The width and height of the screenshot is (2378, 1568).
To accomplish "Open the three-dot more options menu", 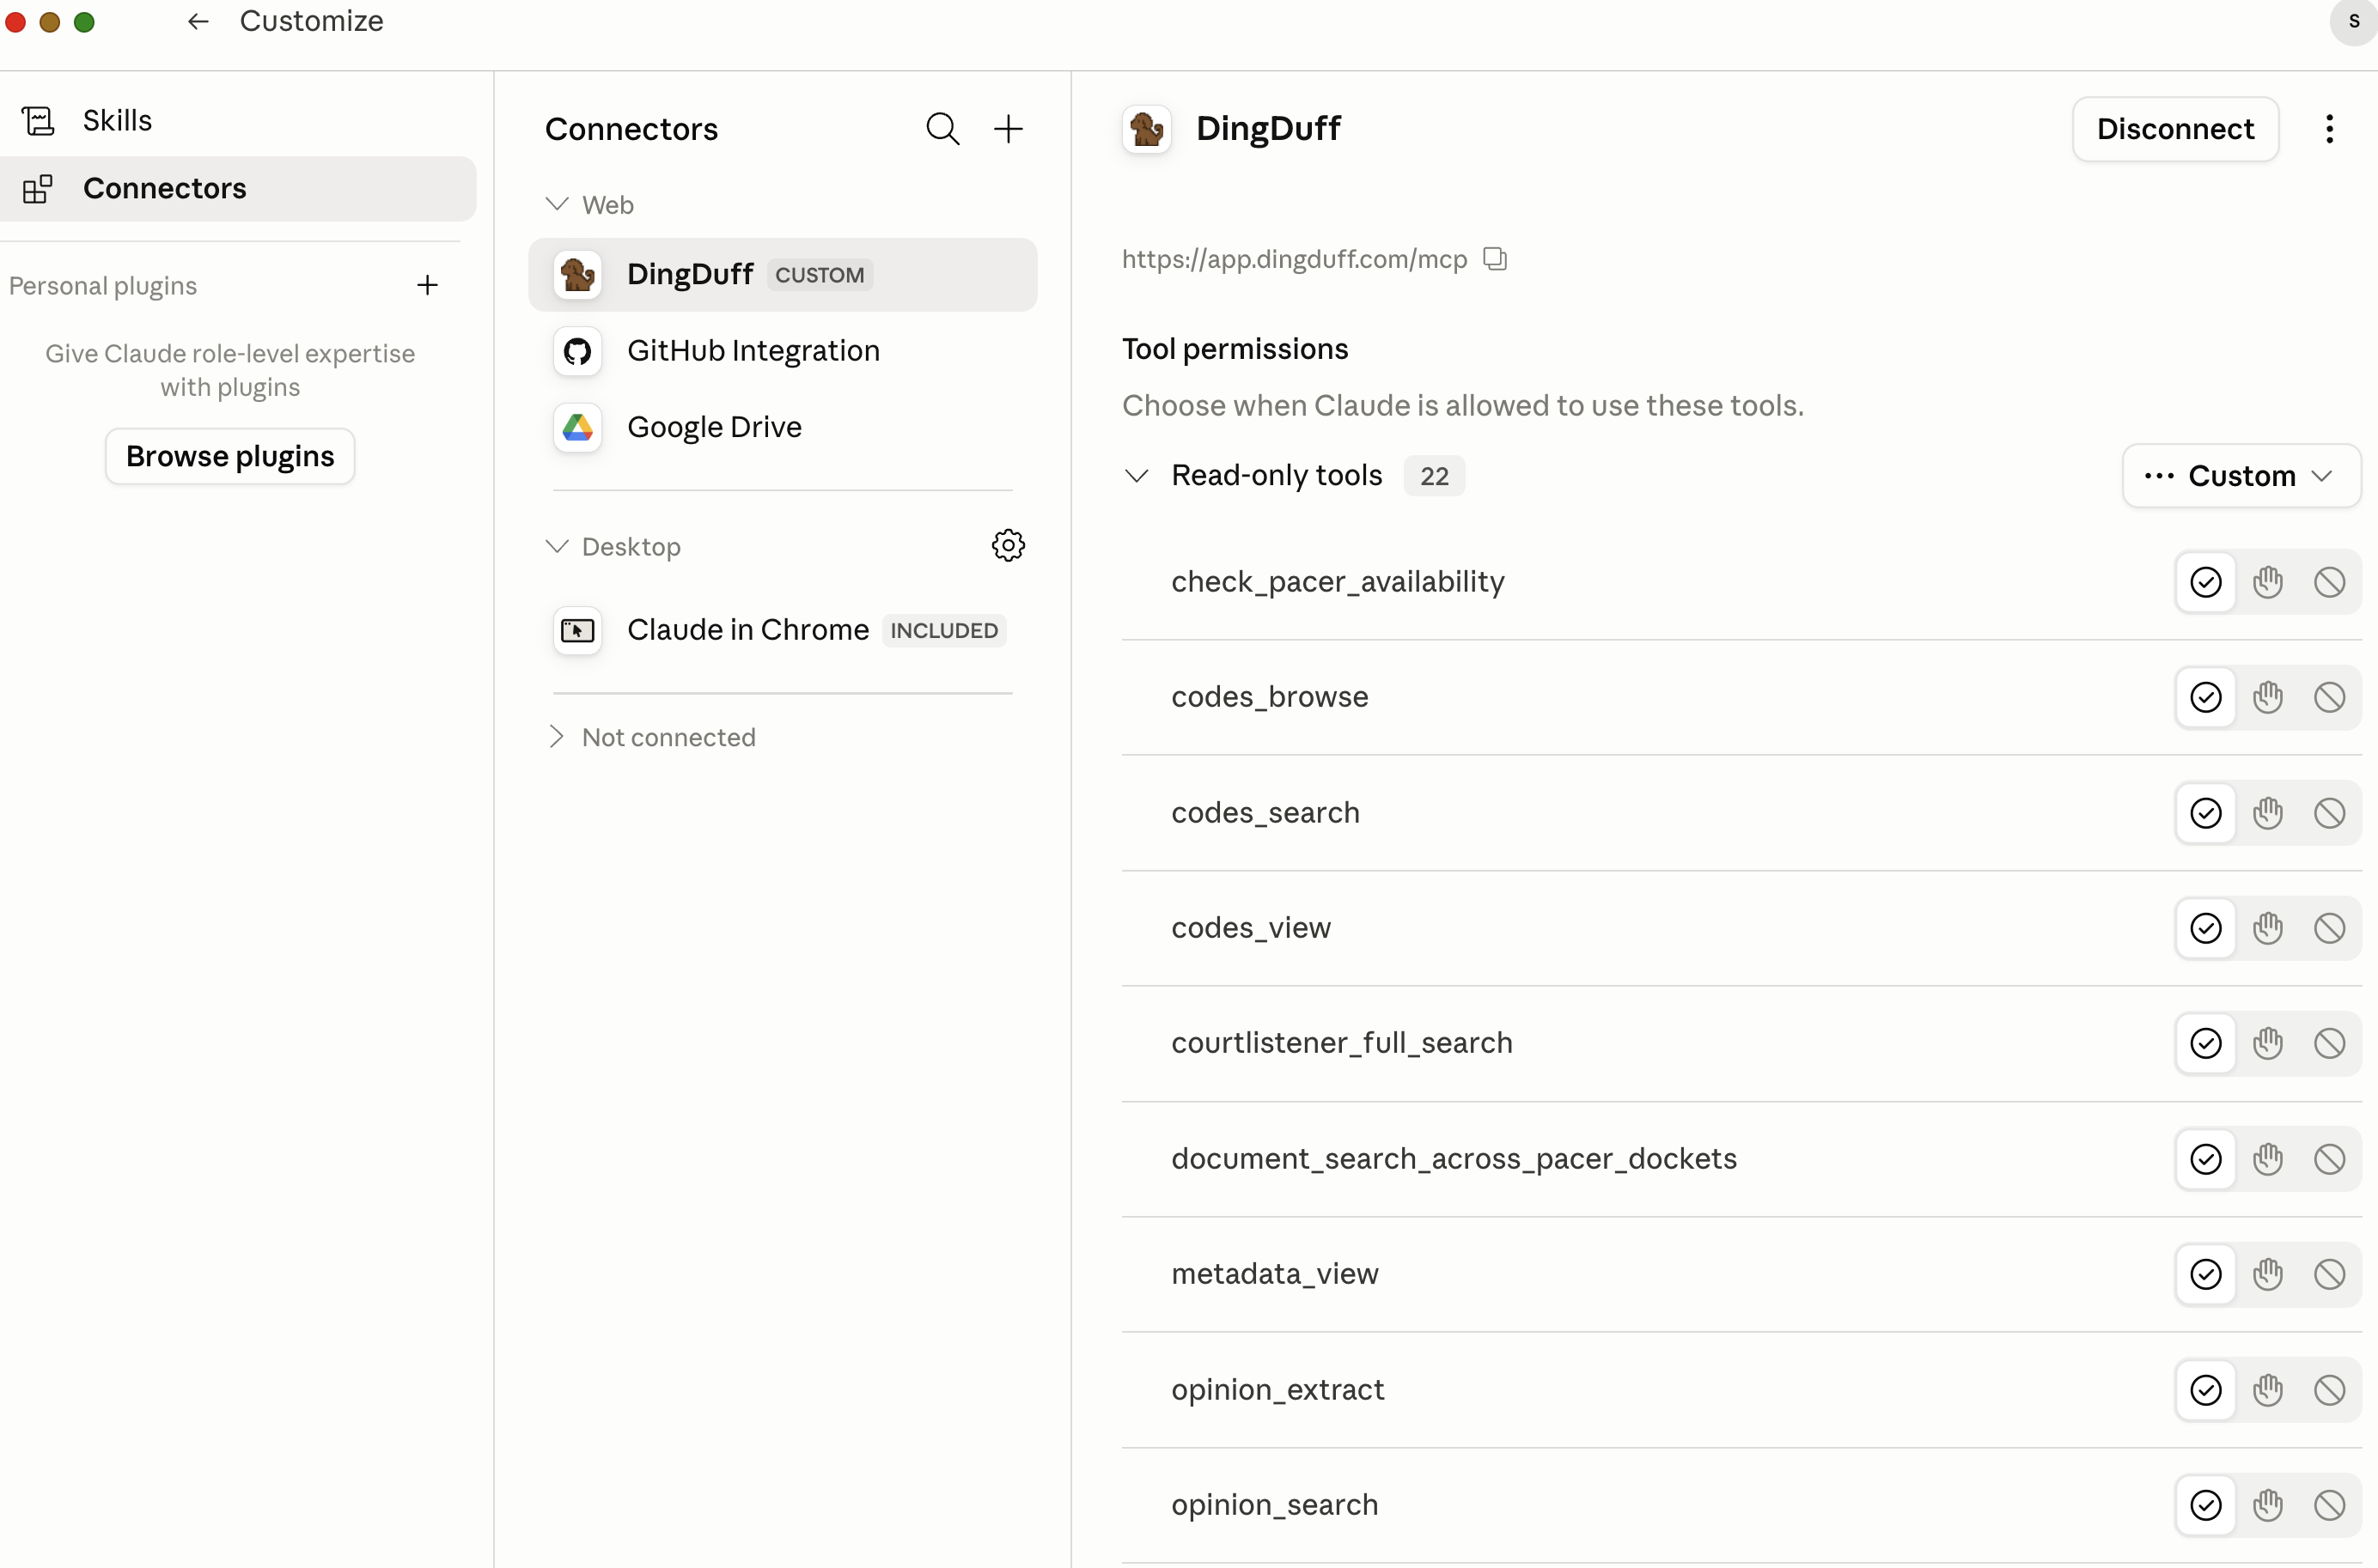I will coord(2330,129).
